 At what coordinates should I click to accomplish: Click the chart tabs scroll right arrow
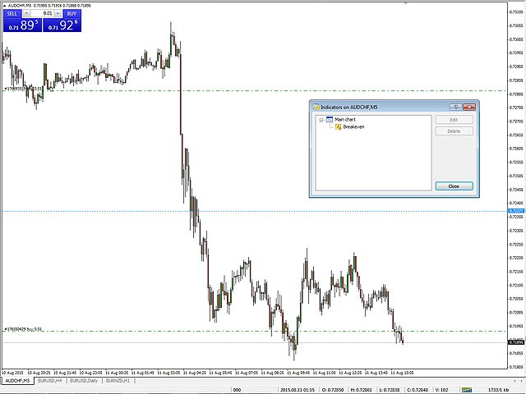[522, 381]
